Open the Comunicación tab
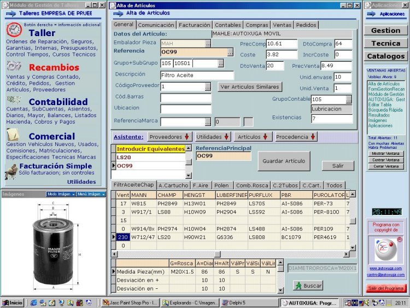410x308 pixels. pyautogui.click(x=156, y=25)
